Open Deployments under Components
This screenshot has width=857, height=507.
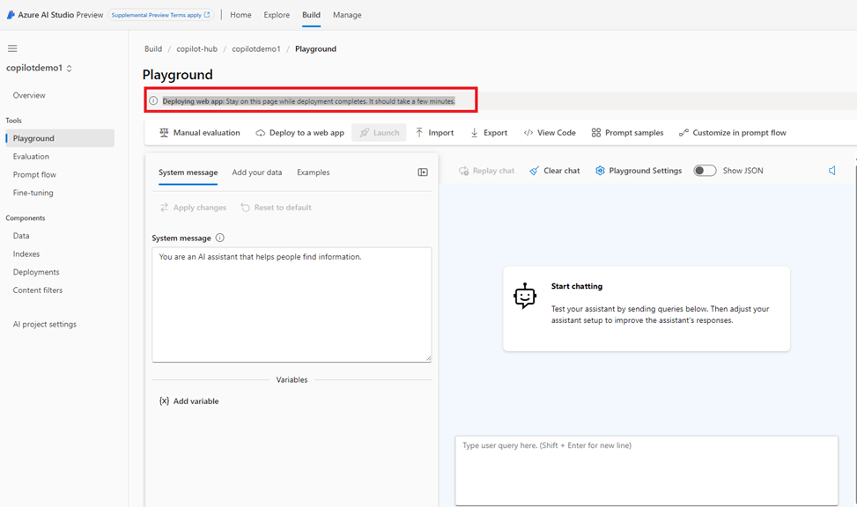tap(36, 271)
